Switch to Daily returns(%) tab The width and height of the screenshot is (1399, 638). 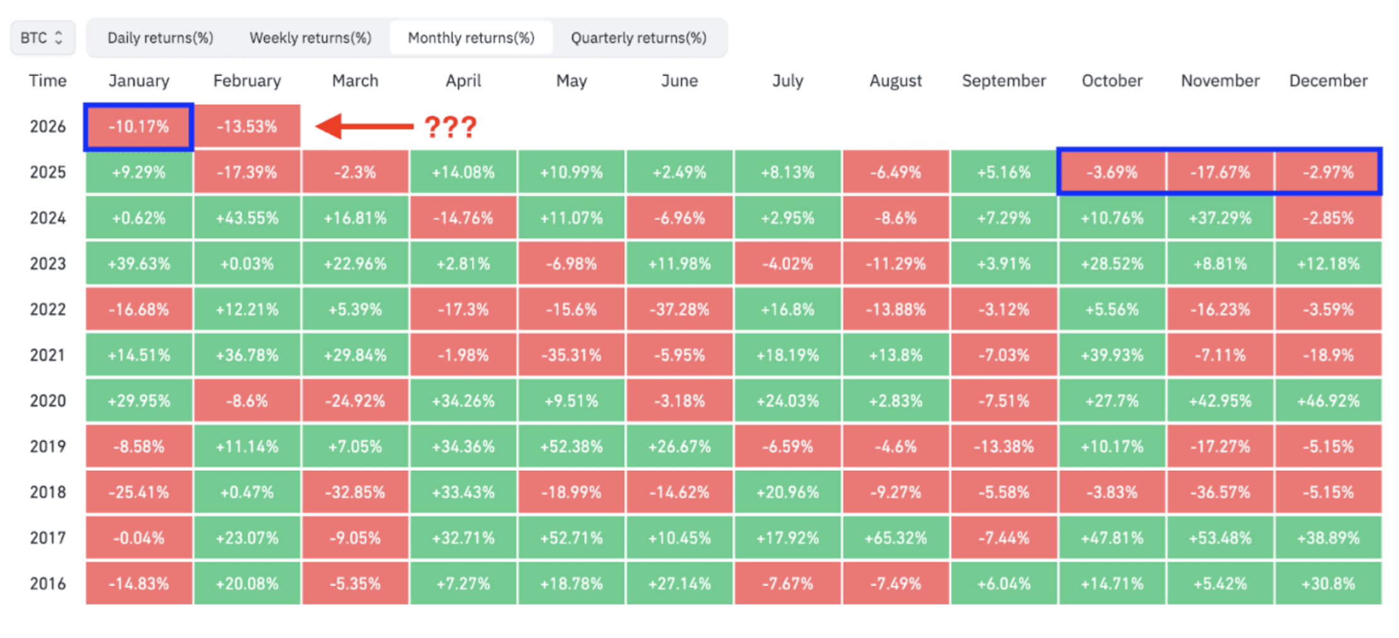coord(160,38)
